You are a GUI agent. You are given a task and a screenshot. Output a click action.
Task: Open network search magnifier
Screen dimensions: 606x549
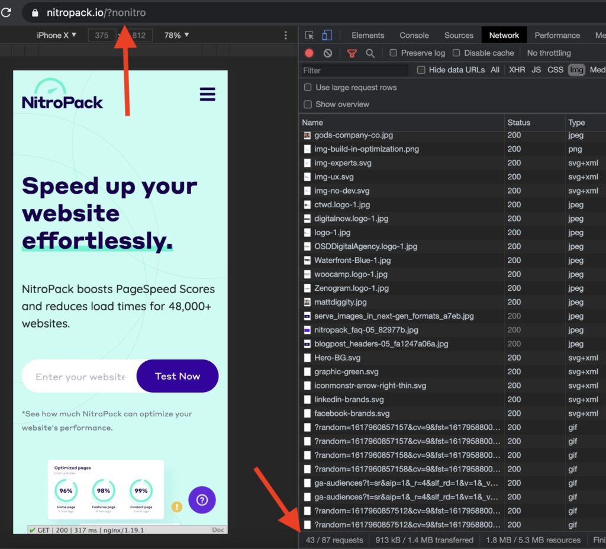(x=370, y=53)
